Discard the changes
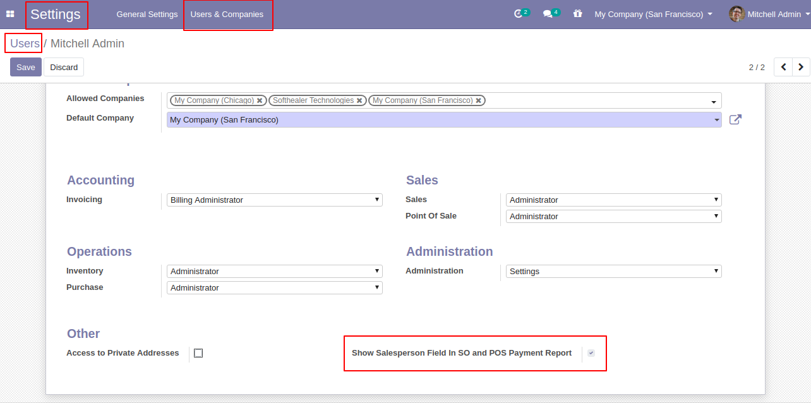The height and width of the screenshot is (403, 811). 64,67
